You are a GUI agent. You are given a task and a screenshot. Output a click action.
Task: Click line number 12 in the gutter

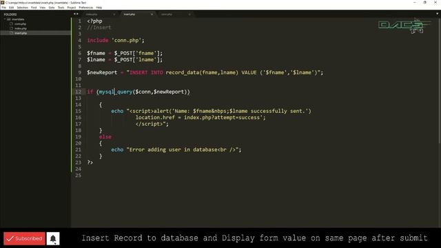(x=78, y=92)
